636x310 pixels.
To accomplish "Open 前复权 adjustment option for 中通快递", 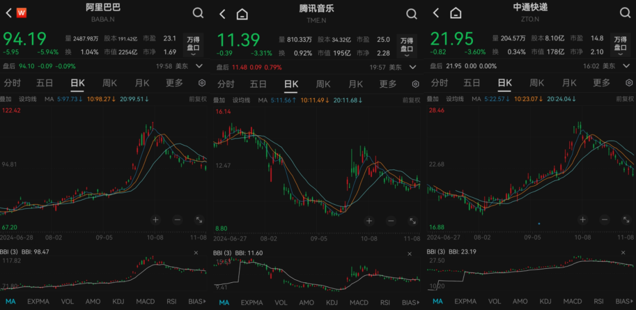I will 625,98.
